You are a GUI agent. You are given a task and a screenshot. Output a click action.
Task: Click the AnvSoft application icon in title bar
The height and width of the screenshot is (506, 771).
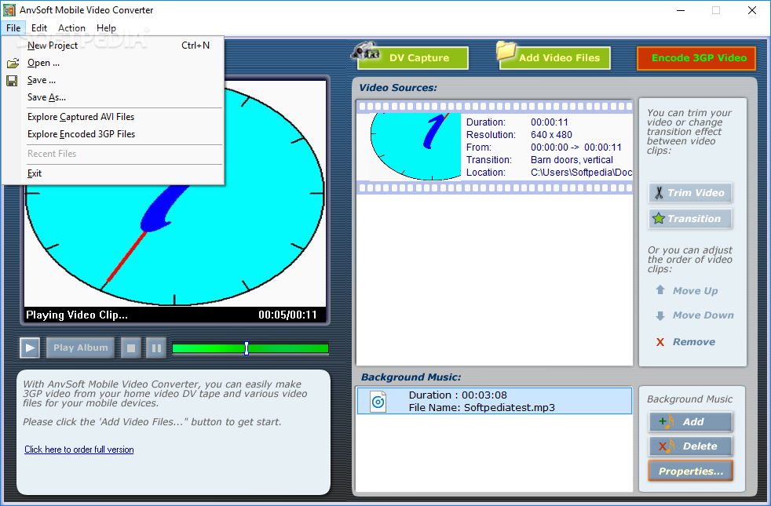pos(9,10)
